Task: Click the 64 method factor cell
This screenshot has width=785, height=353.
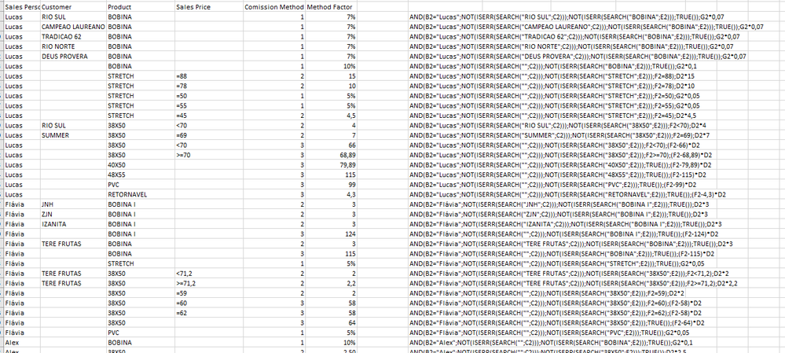Action: click(x=332, y=323)
